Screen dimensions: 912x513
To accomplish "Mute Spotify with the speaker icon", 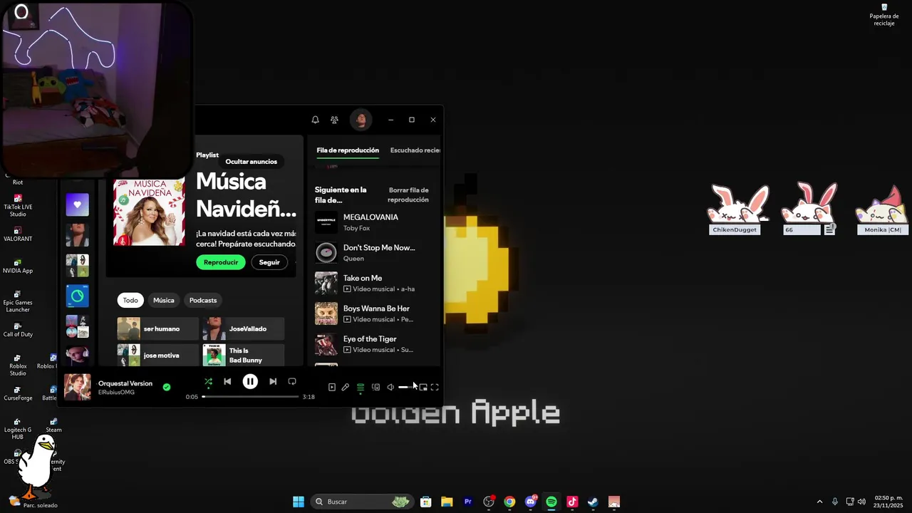I will pyautogui.click(x=390, y=388).
